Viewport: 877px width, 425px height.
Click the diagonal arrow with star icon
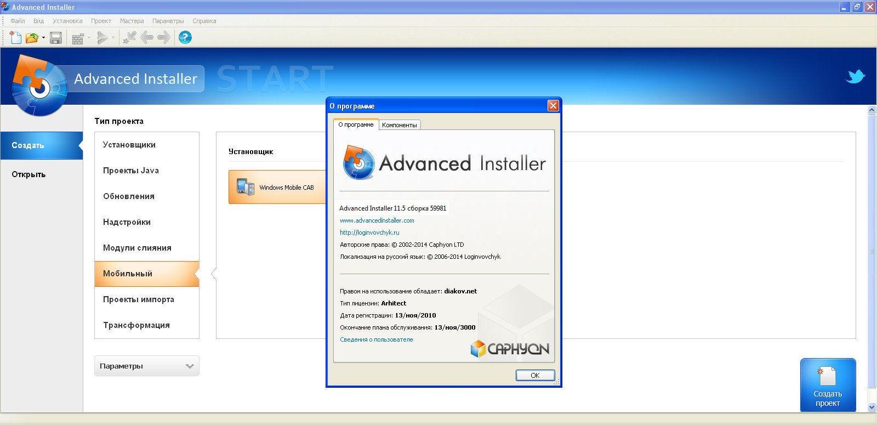point(129,38)
